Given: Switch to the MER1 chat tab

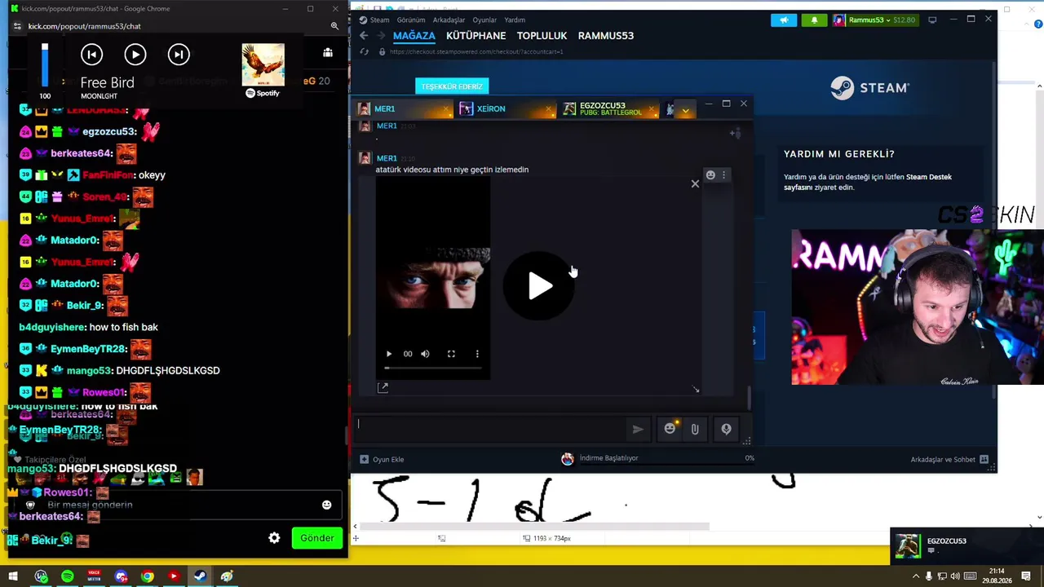Looking at the screenshot, I should (404, 108).
